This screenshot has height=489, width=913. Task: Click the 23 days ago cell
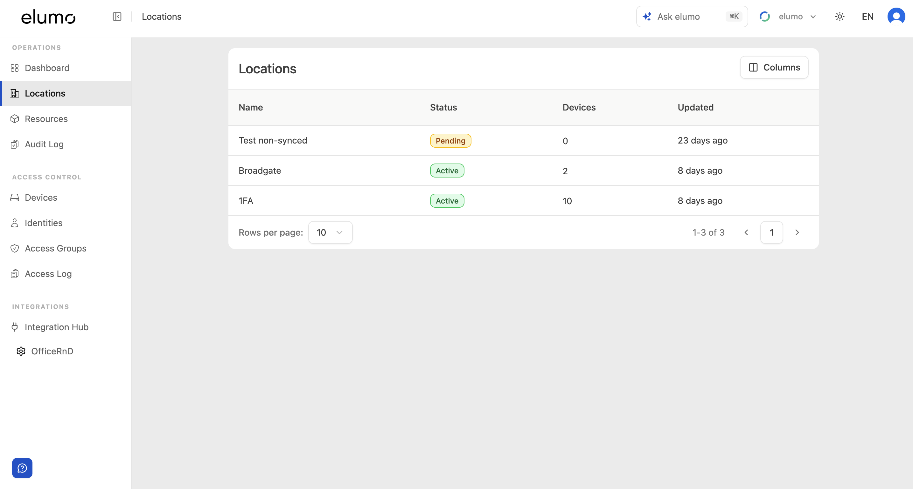(702, 140)
